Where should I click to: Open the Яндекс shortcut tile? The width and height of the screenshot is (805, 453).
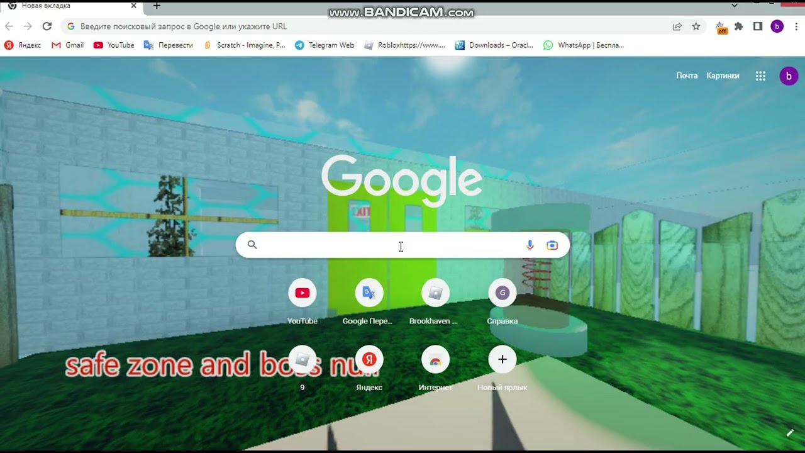369,369
